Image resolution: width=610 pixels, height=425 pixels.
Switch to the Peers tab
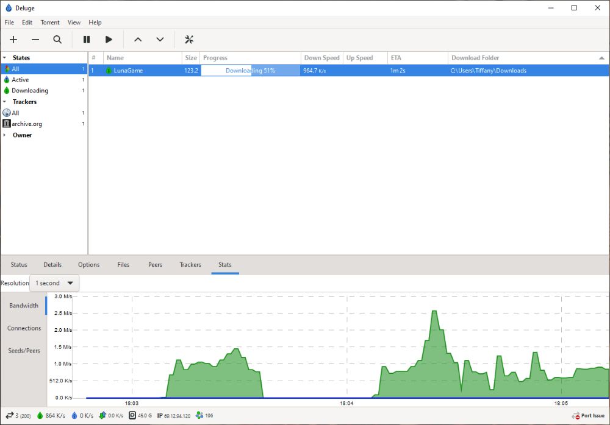click(155, 264)
